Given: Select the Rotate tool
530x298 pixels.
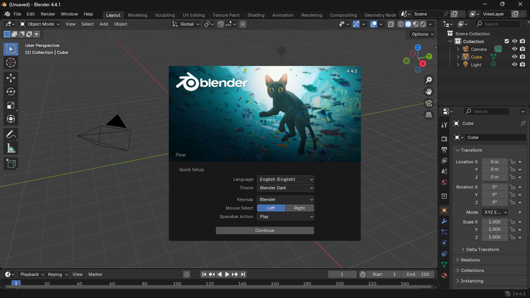Looking at the screenshot, I should (x=11, y=92).
